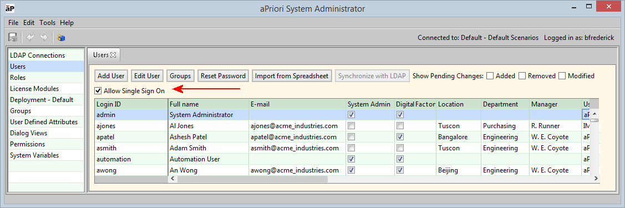Select System Variables in sidebar
This screenshot has height=208, width=625.
[46, 155]
